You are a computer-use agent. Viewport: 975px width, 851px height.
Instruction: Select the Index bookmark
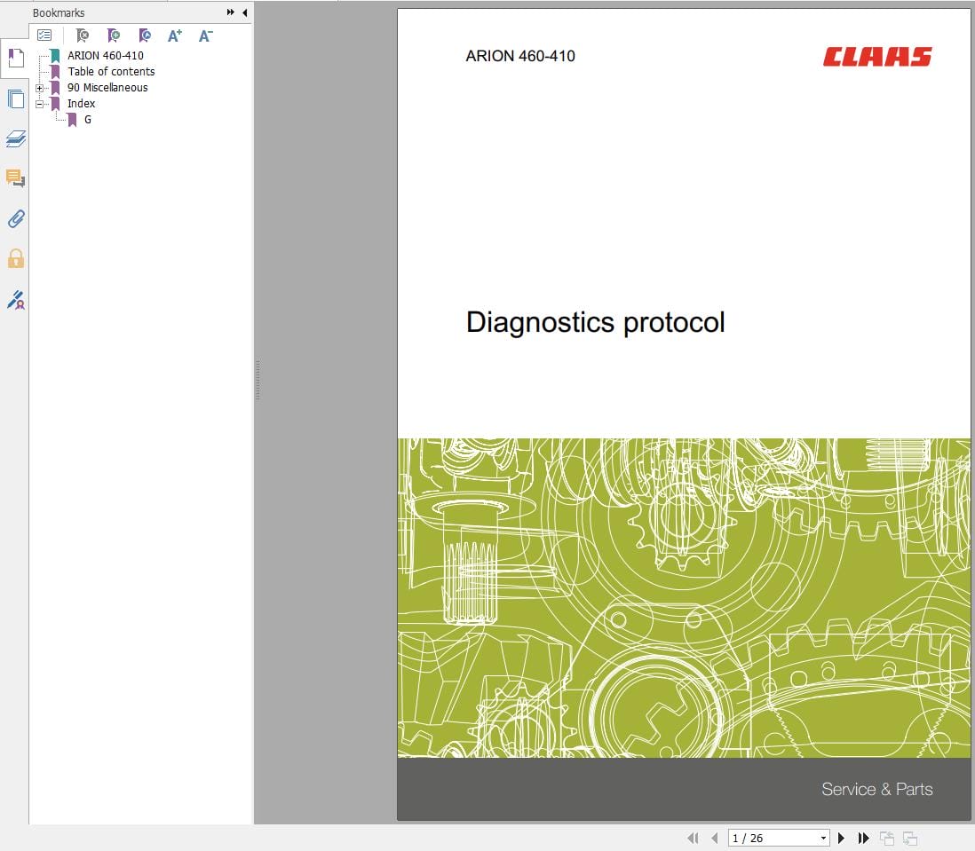82,104
